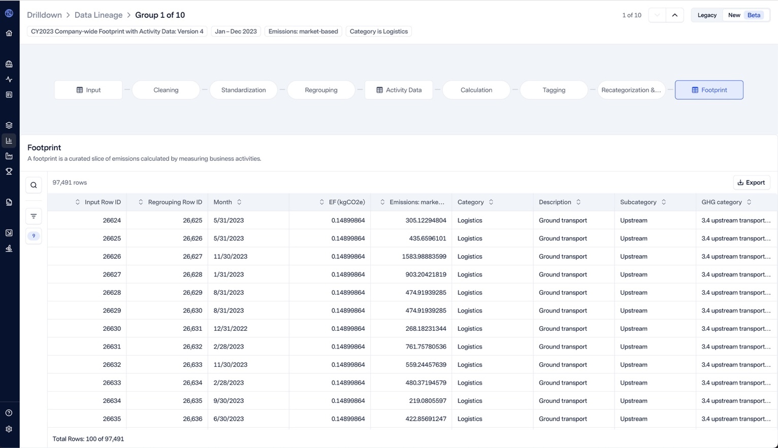Click Regrouping Row ID 26,630

192,311
